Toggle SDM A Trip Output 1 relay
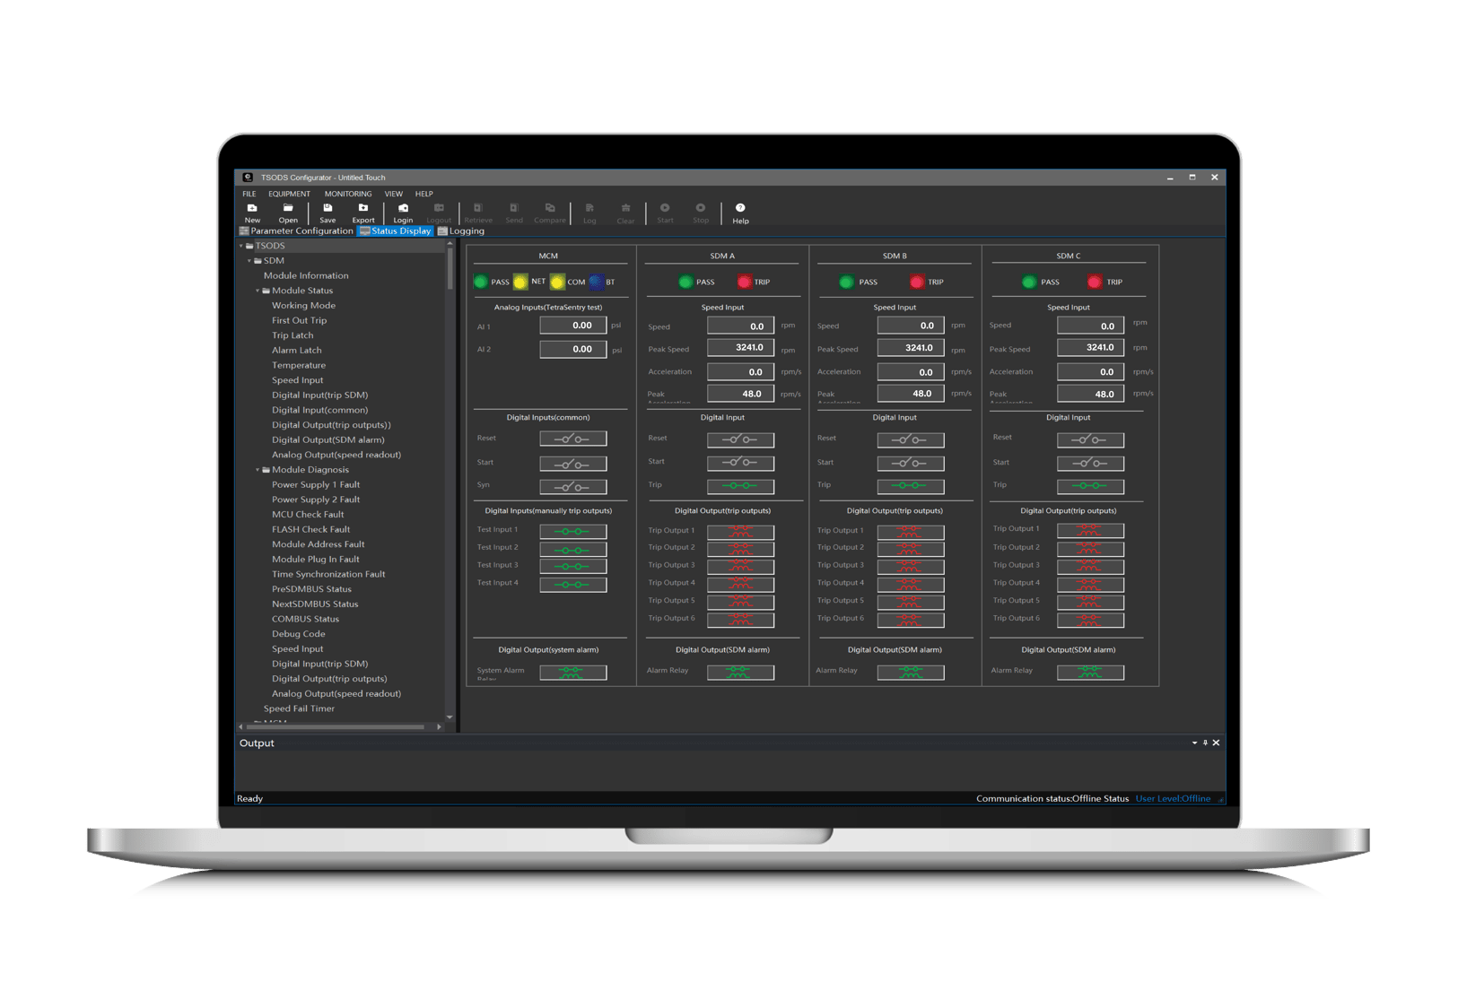 740,532
